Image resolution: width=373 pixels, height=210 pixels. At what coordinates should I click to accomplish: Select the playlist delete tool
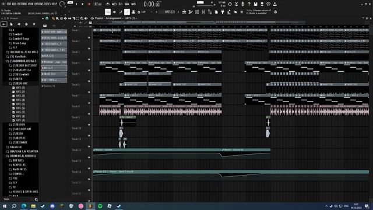[61, 18]
